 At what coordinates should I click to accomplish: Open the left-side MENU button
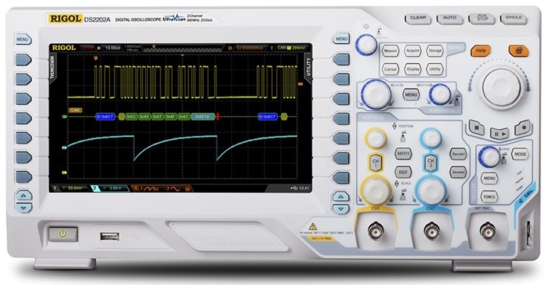[x=23, y=39]
